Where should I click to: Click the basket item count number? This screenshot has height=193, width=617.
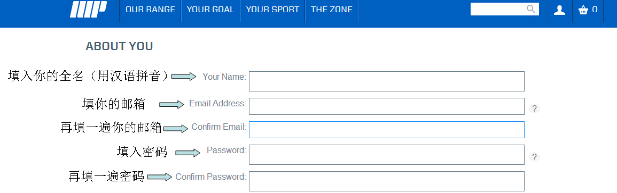click(595, 10)
